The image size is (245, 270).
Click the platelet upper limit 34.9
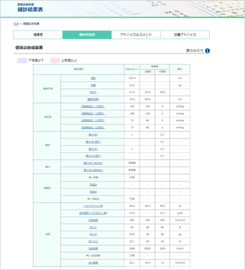click(148, 263)
